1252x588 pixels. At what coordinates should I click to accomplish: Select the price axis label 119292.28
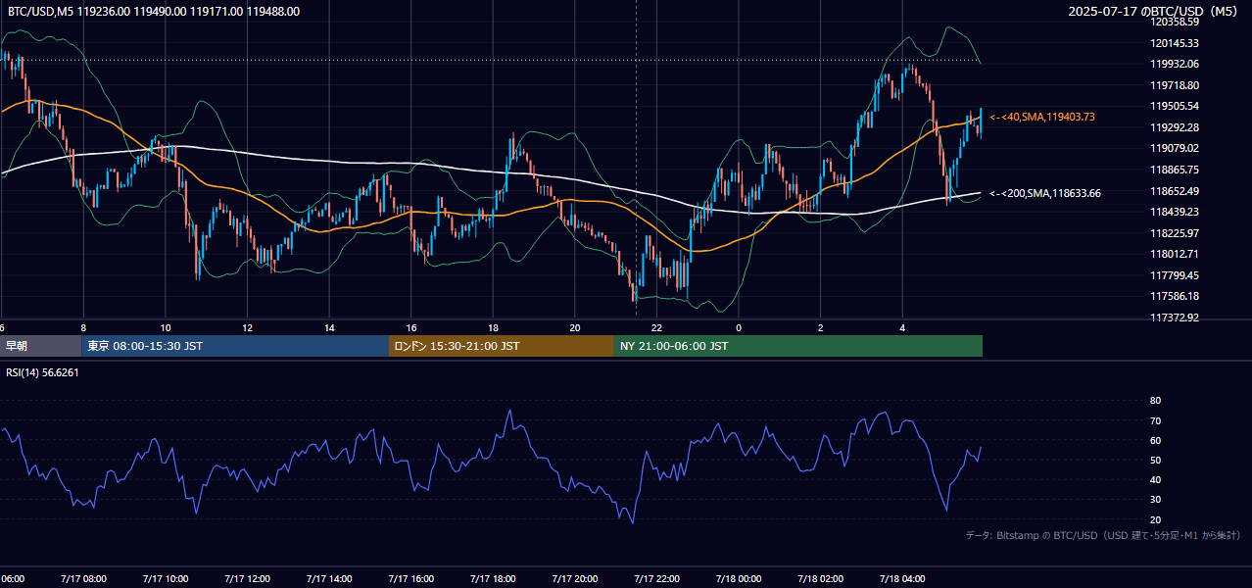(x=1176, y=127)
